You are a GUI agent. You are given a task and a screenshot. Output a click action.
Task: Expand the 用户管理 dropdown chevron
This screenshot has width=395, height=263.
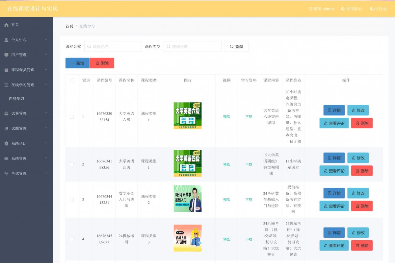(46, 55)
